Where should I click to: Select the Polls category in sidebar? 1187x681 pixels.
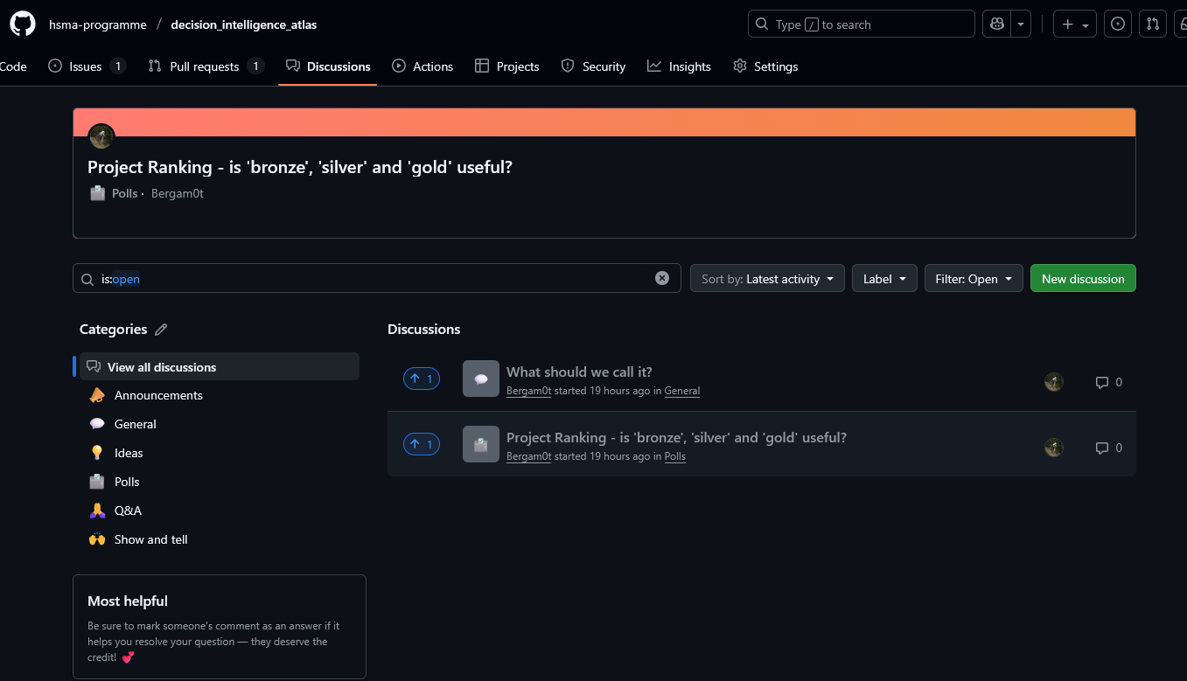tap(127, 482)
